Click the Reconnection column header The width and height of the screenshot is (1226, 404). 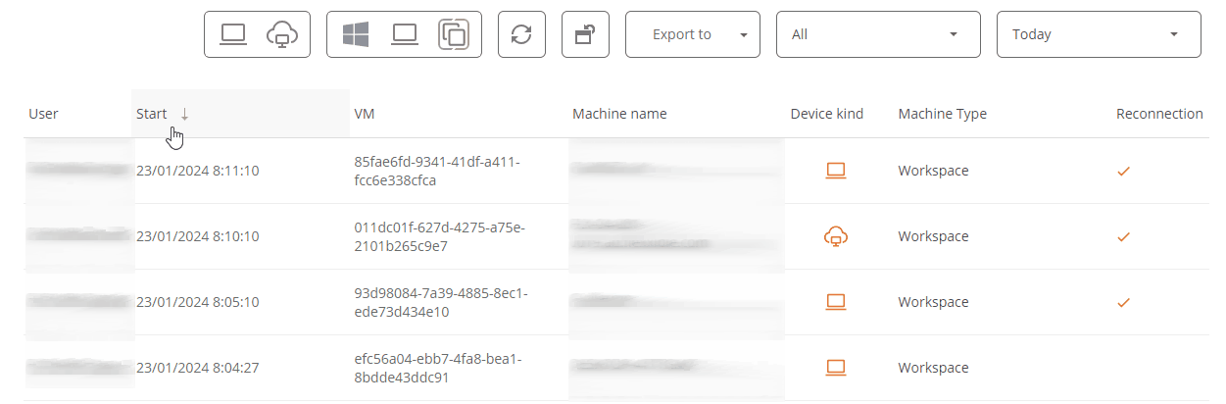coord(1159,114)
